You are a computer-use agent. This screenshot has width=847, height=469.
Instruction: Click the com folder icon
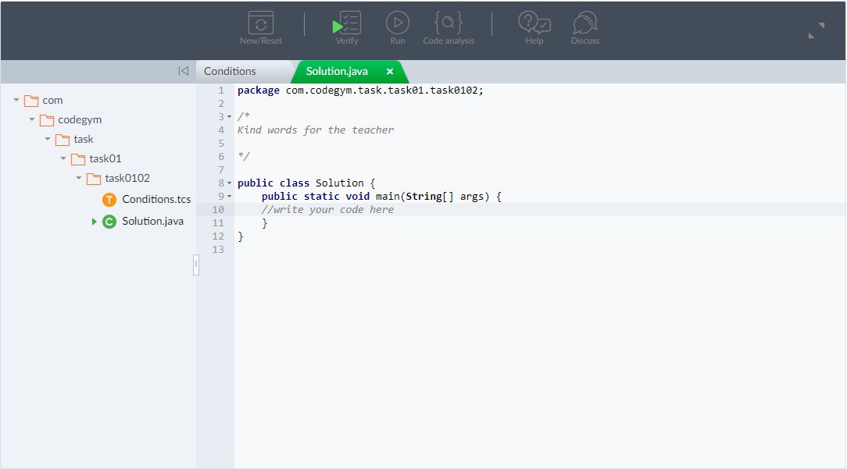click(31, 101)
